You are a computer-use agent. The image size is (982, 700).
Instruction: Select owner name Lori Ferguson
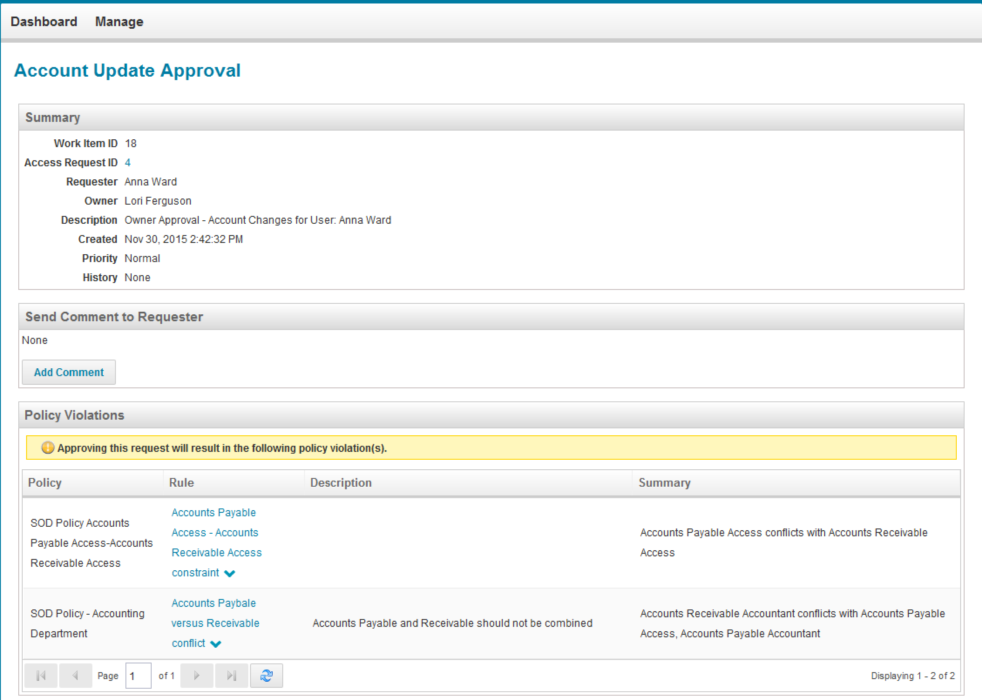coord(158,201)
